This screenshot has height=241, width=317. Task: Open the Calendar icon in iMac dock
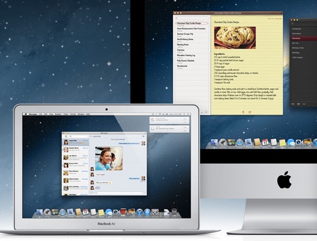click(x=265, y=142)
